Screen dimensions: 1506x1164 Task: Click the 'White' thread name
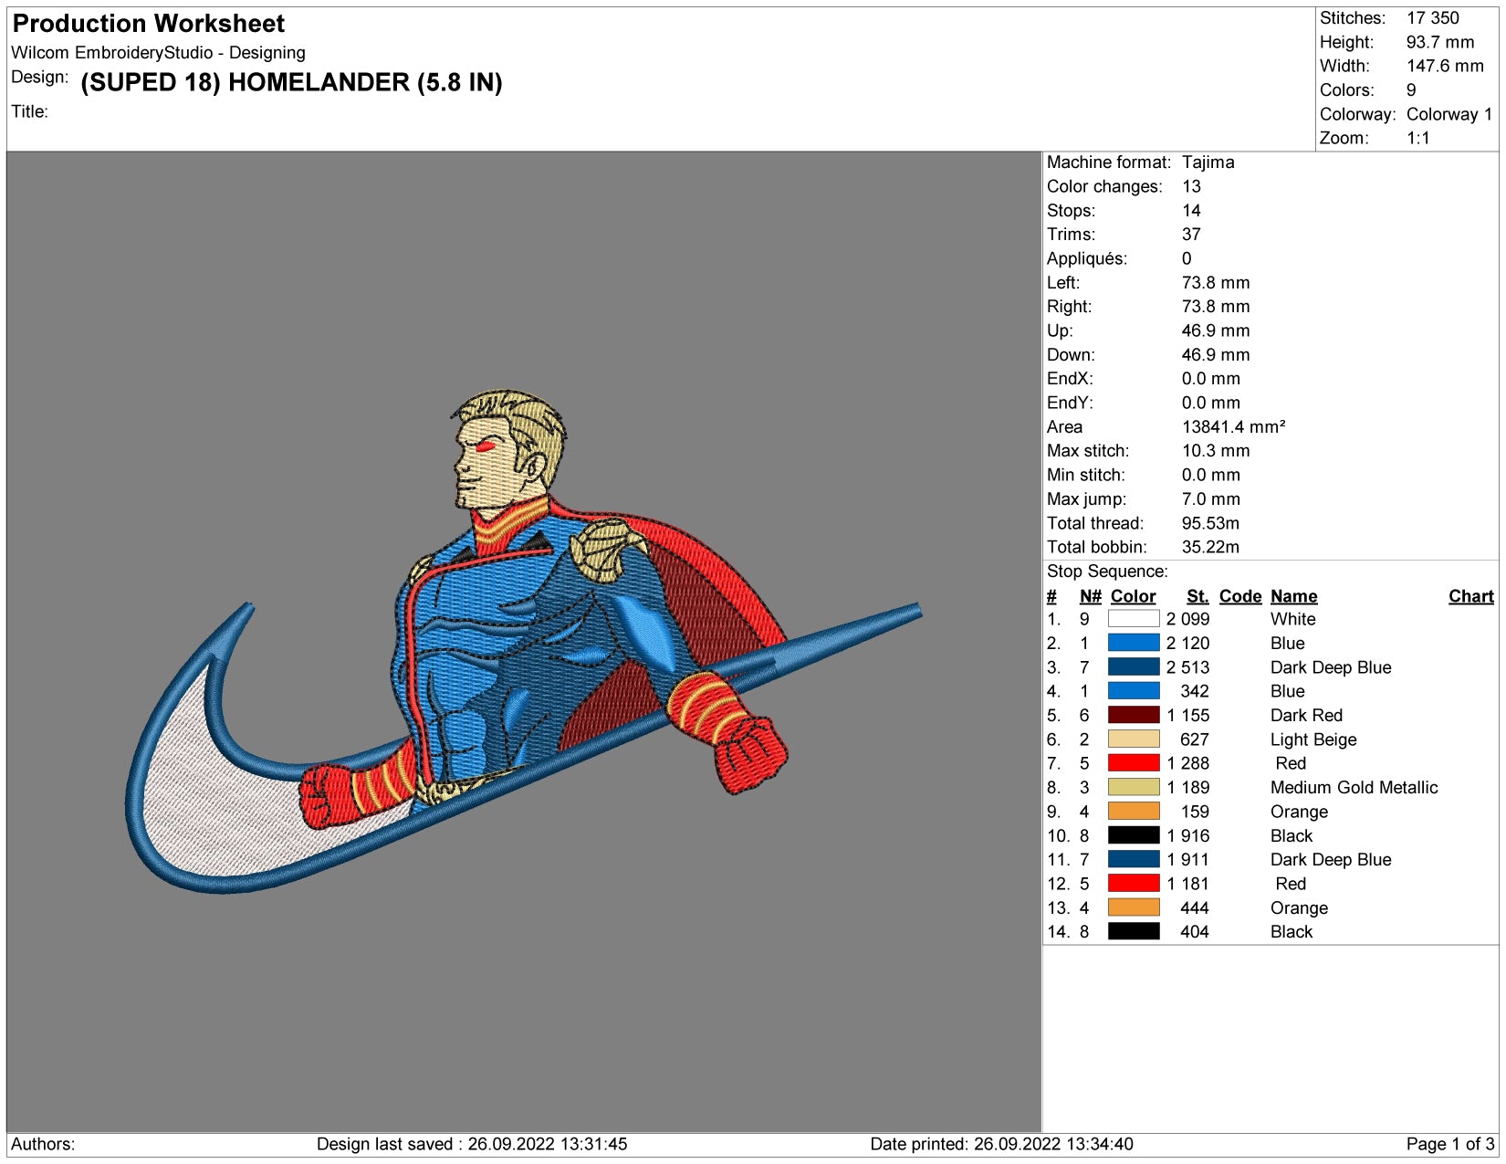tap(1292, 619)
